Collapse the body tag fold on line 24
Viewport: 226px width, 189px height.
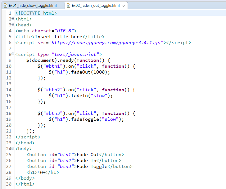(13, 148)
